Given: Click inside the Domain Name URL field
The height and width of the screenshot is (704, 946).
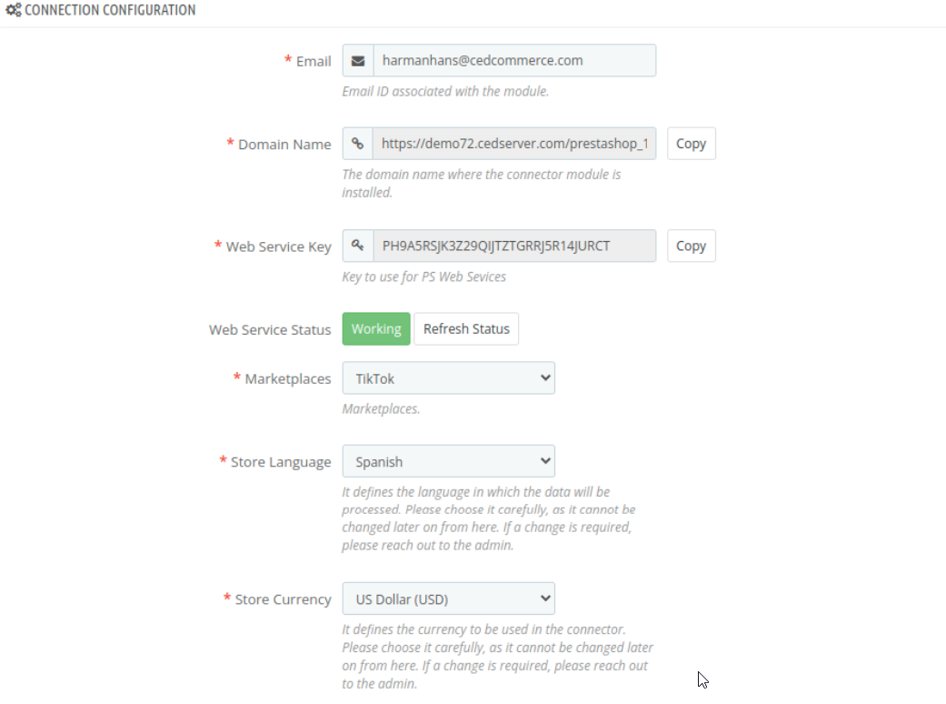Looking at the screenshot, I should [x=514, y=144].
